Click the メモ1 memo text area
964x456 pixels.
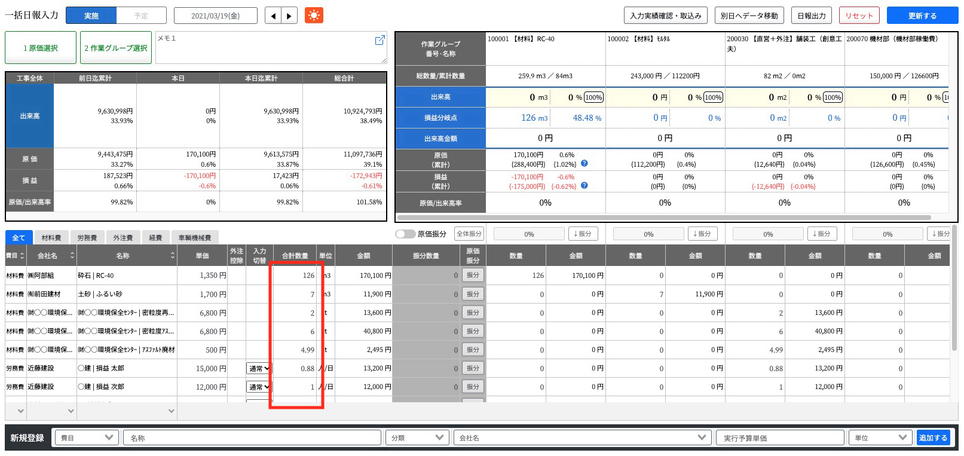click(x=271, y=48)
